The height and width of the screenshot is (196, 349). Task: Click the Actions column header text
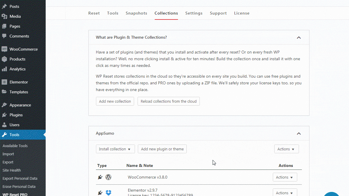click(x=286, y=165)
